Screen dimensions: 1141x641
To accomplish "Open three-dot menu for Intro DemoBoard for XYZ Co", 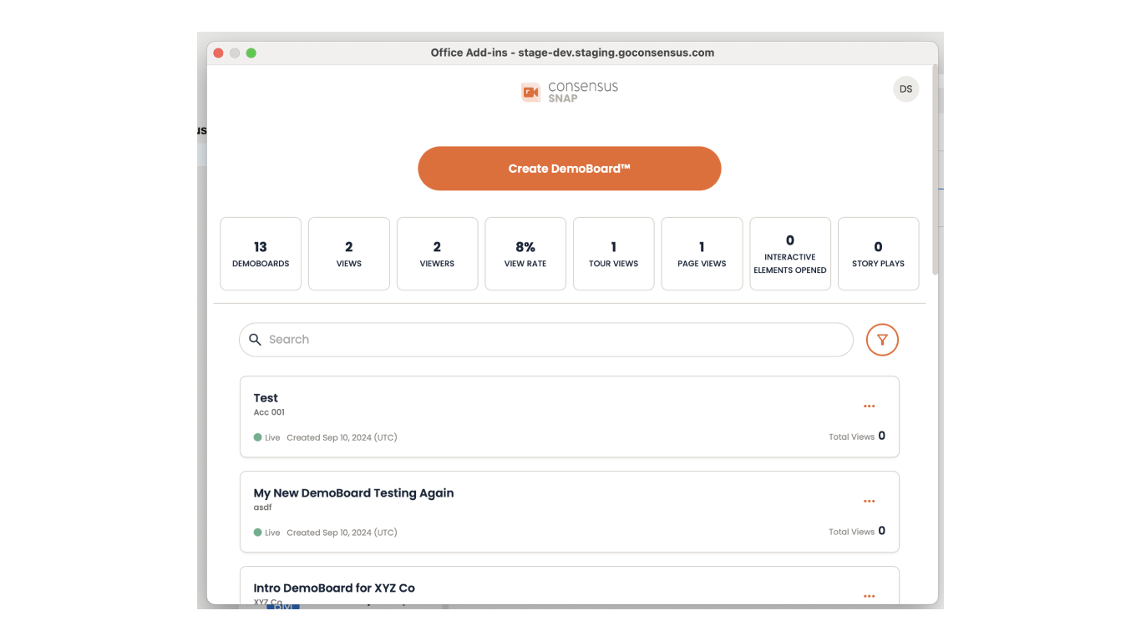I will click(869, 596).
